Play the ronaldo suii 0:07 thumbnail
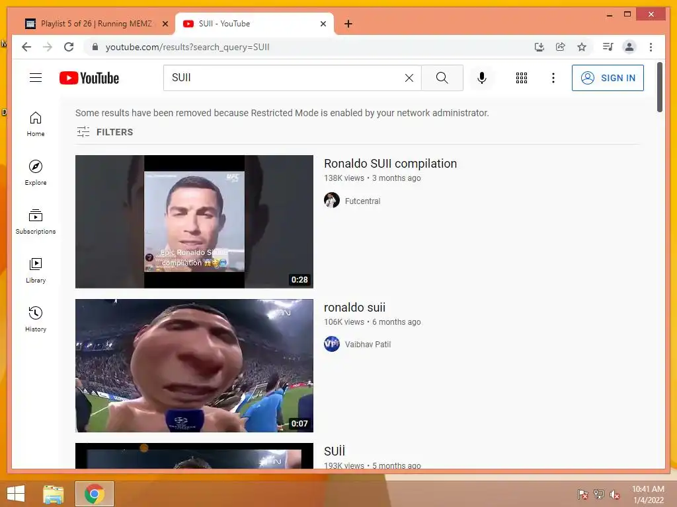The height and width of the screenshot is (507, 677). (x=194, y=366)
